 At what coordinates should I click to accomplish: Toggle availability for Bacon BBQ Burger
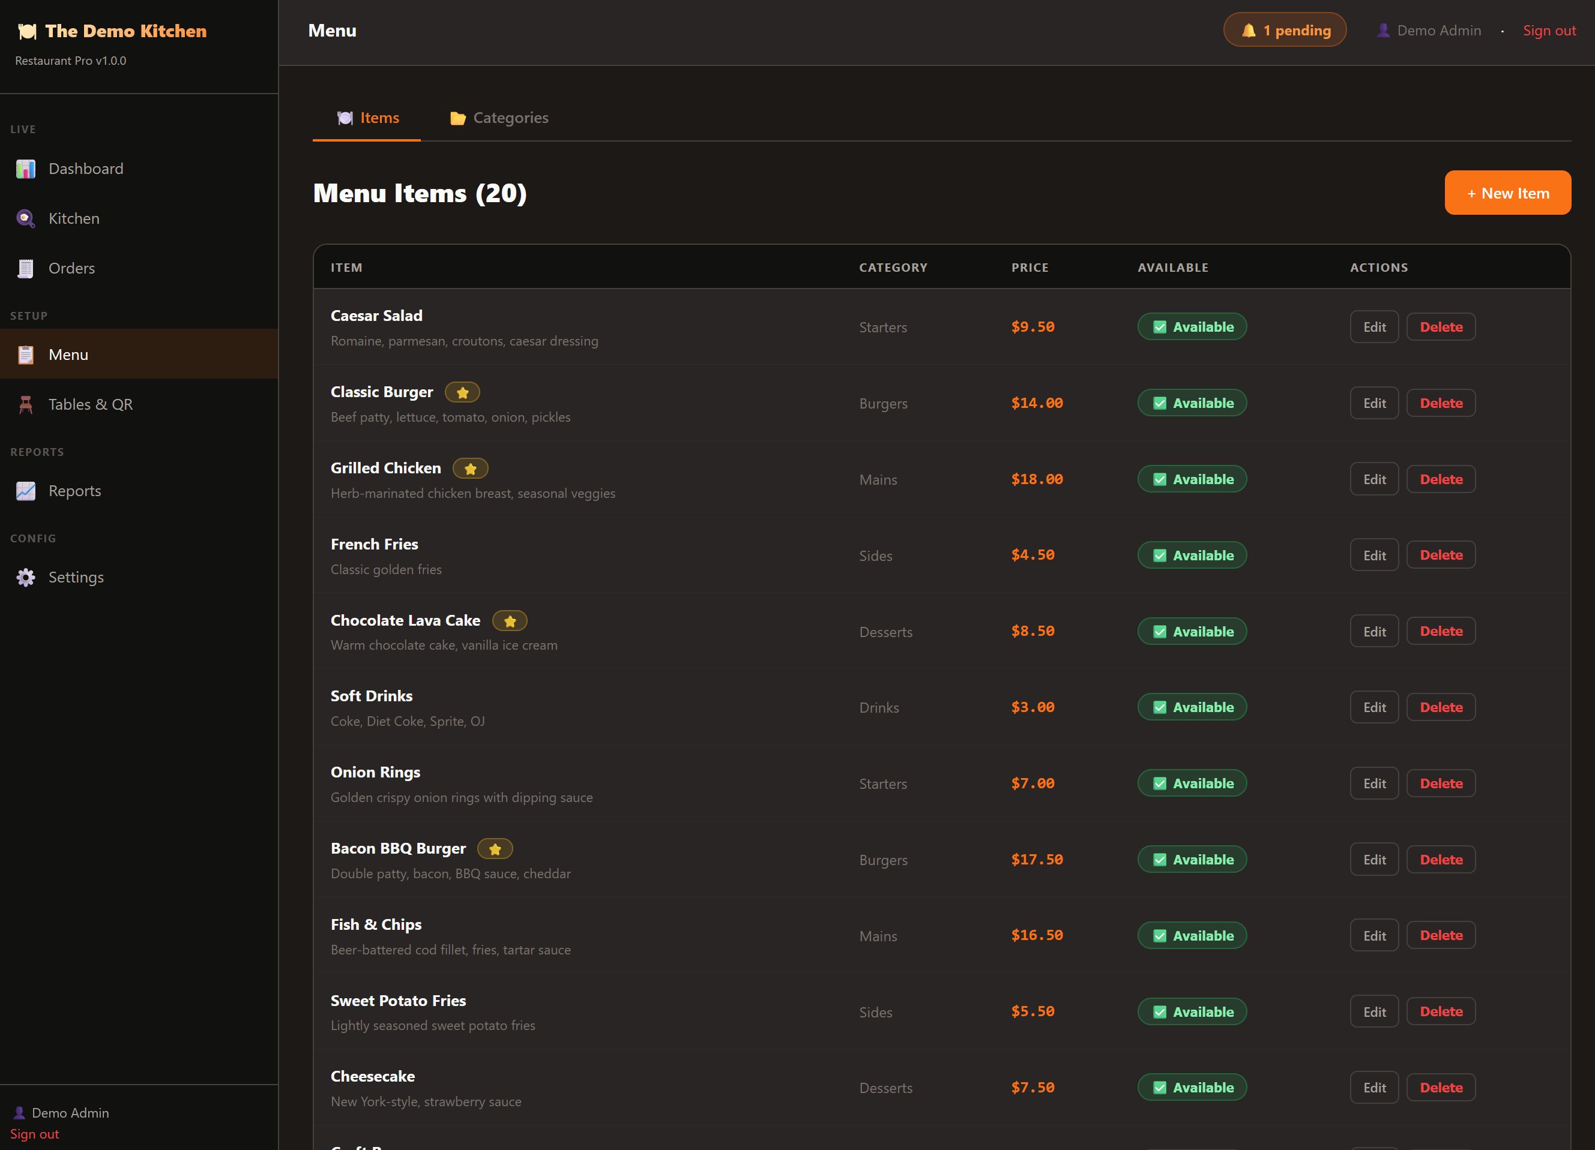[1192, 860]
